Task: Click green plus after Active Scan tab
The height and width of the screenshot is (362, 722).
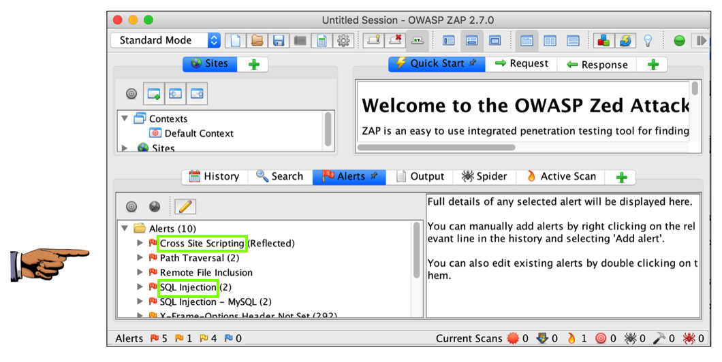Action: pyautogui.click(x=621, y=177)
